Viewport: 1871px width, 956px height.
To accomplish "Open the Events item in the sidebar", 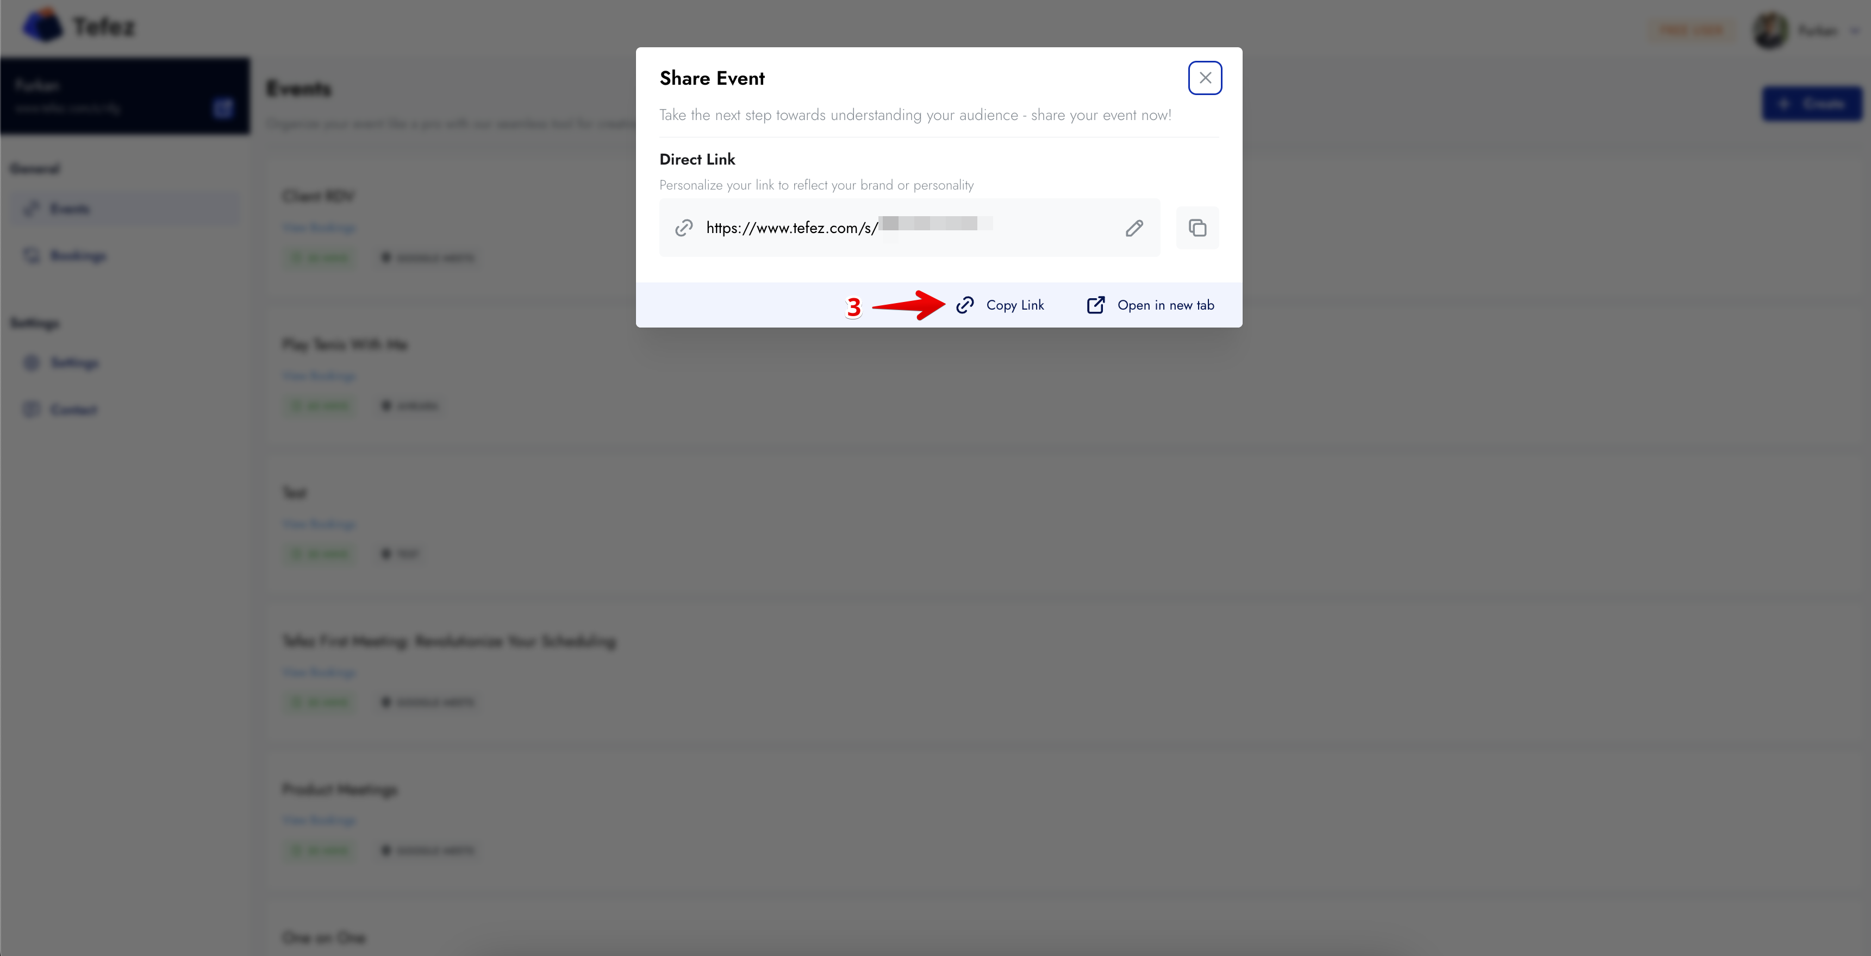I will click(125, 209).
